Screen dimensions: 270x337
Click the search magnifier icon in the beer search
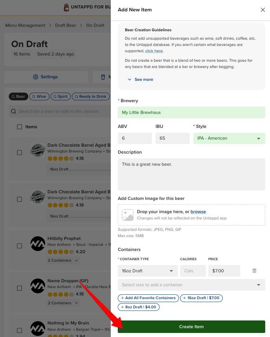(14, 111)
